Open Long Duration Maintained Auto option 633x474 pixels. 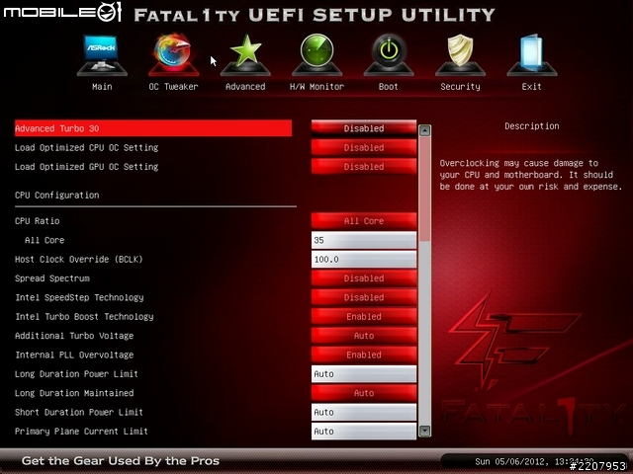[364, 393]
